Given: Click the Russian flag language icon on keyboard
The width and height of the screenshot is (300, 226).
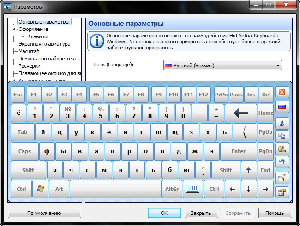Looking at the screenshot, I should click(x=282, y=107).
